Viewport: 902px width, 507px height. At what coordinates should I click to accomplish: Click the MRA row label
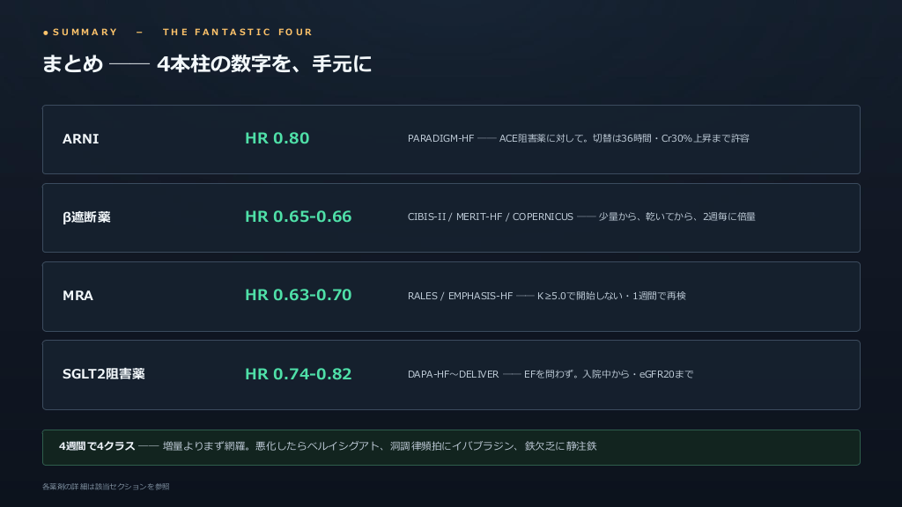78,296
